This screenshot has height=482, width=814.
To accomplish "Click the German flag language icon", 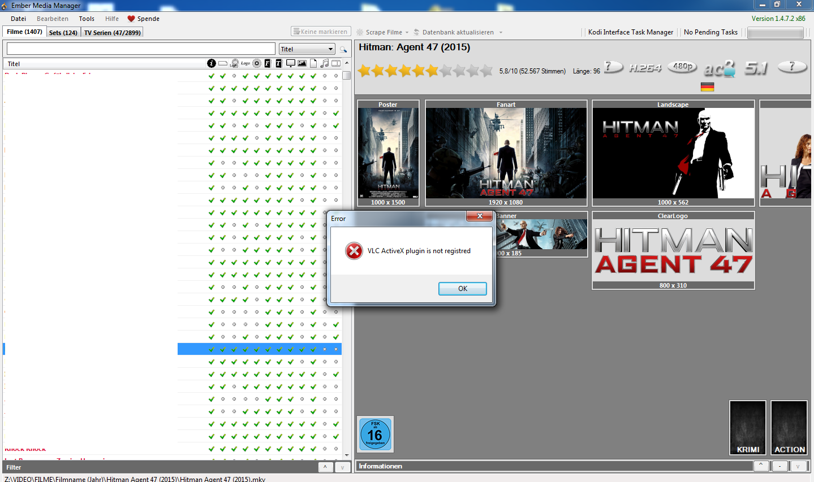I will (707, 86).
